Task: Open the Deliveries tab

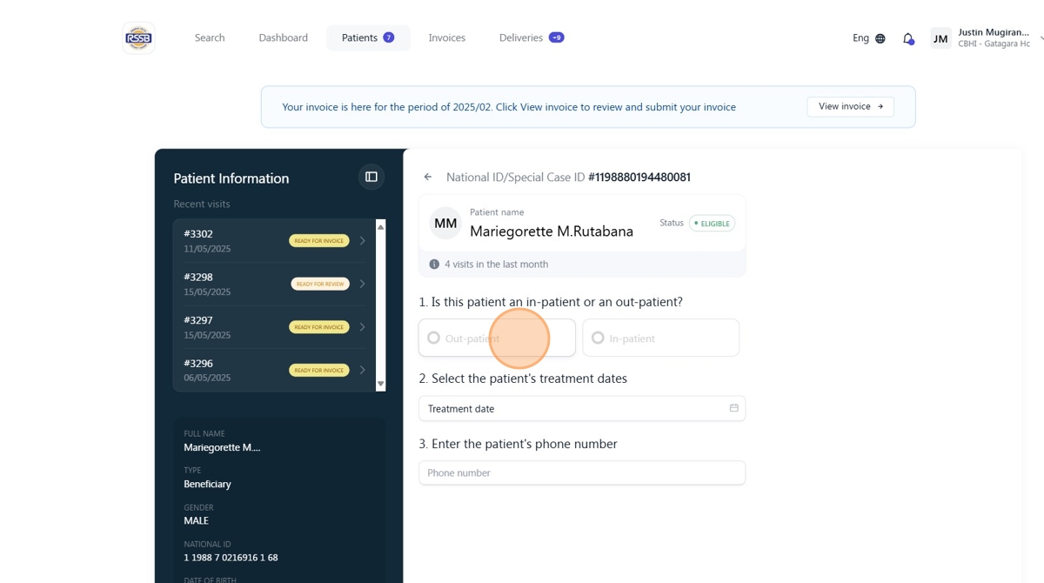Action: 532,38
